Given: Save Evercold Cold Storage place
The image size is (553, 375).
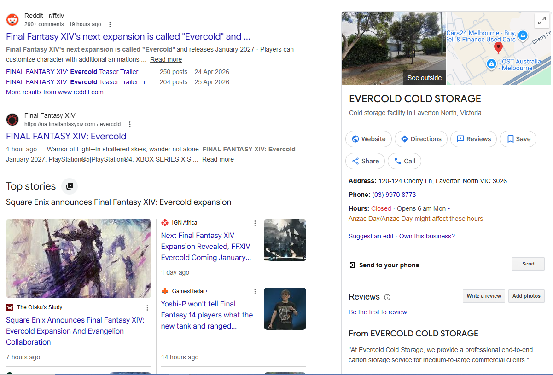Looking at the screenshot, I should click(518, 139).
